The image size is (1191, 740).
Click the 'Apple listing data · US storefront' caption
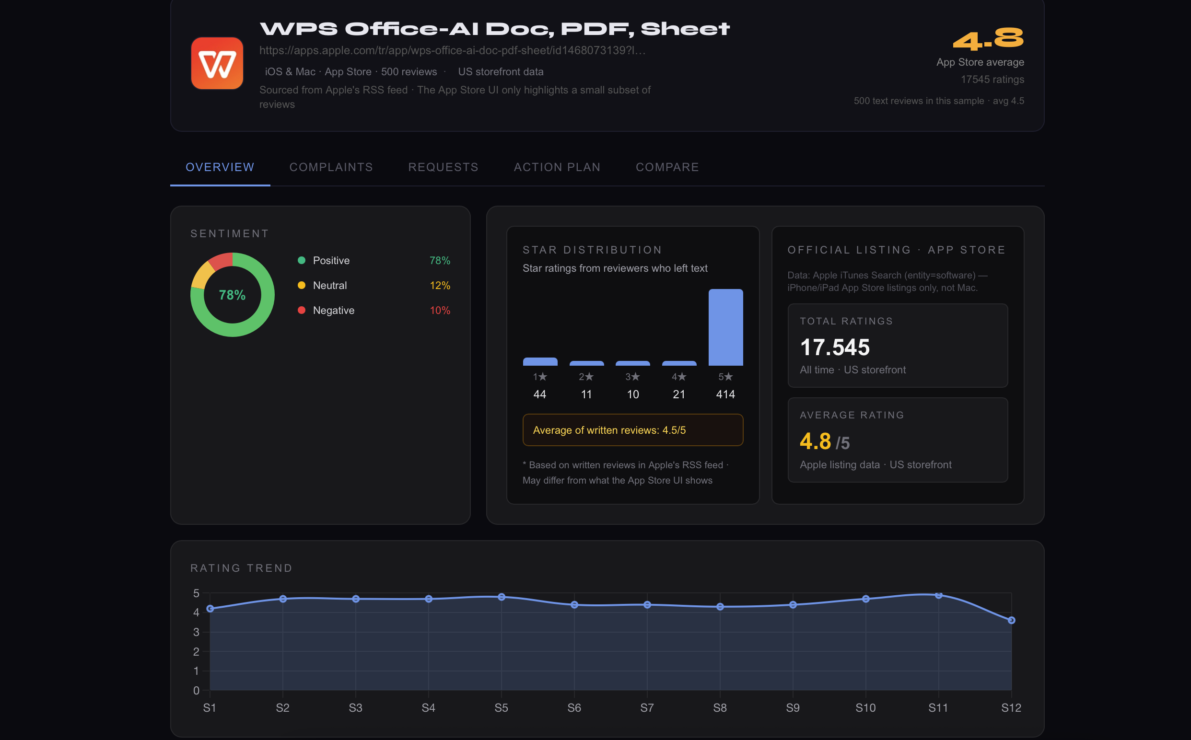876,465
